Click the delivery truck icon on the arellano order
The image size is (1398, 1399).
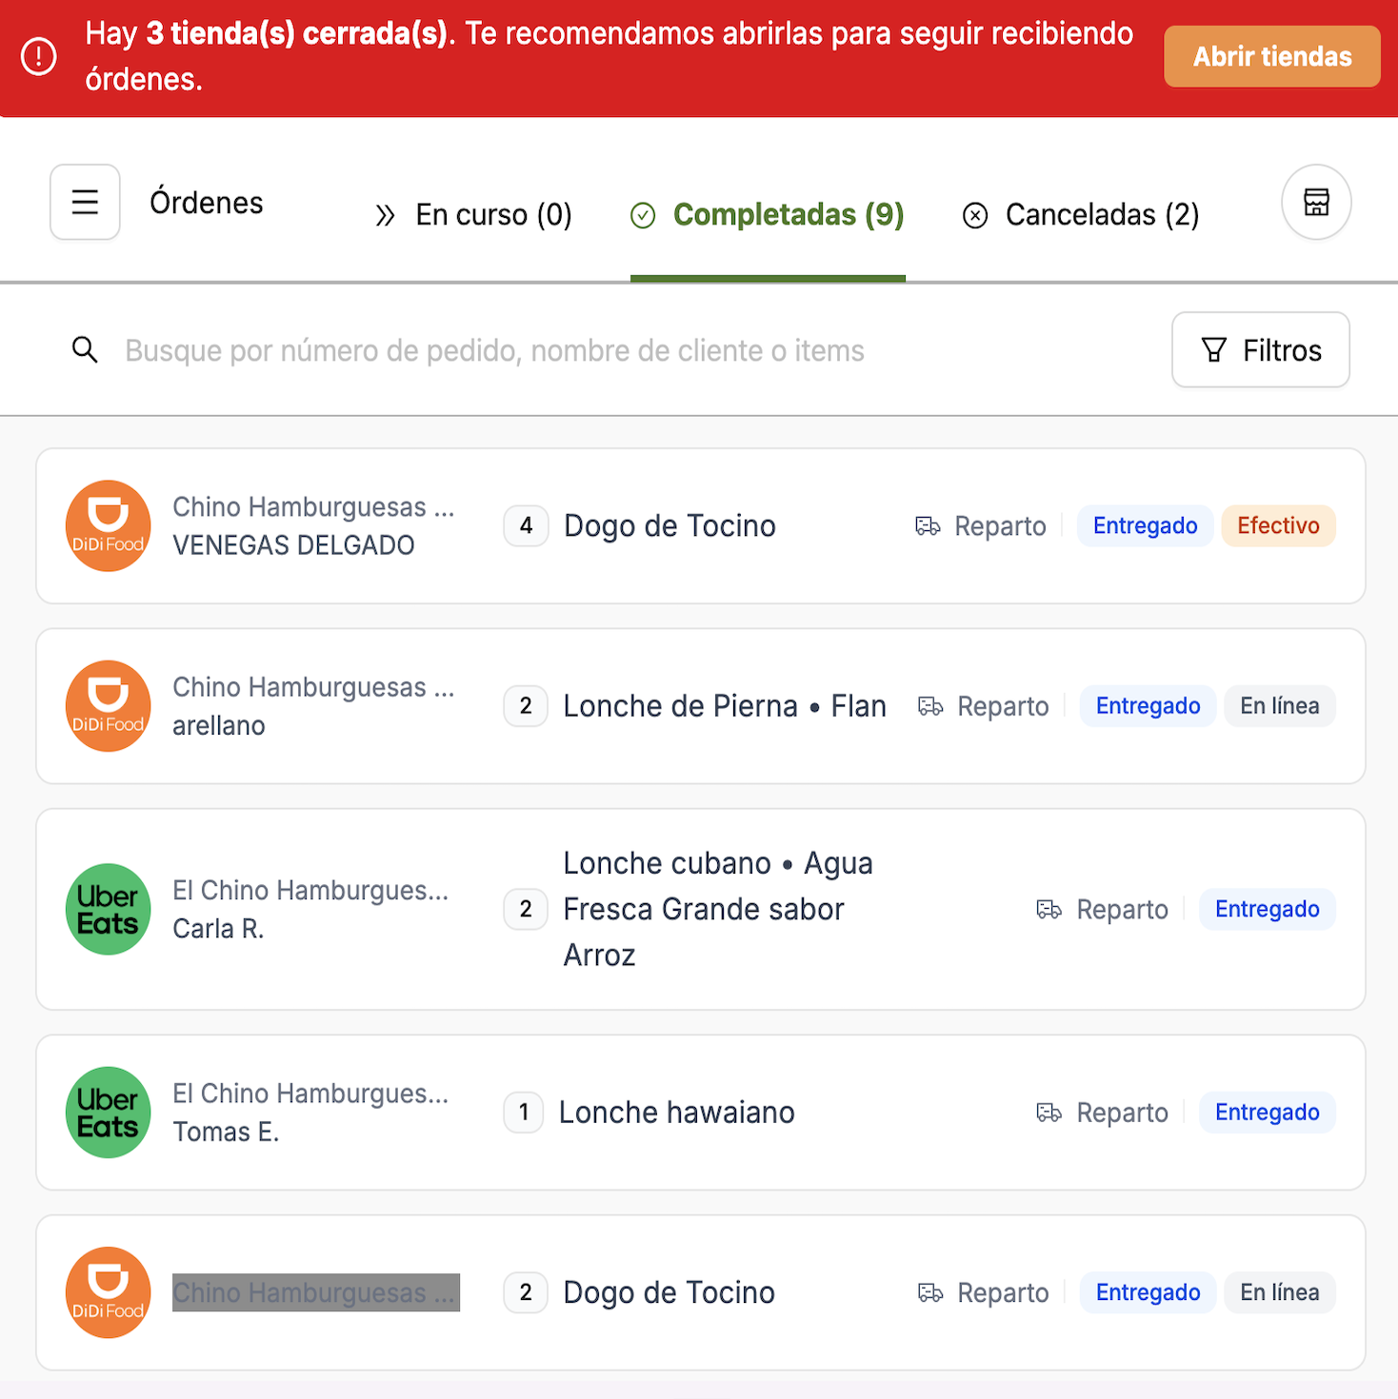point(930,706)
